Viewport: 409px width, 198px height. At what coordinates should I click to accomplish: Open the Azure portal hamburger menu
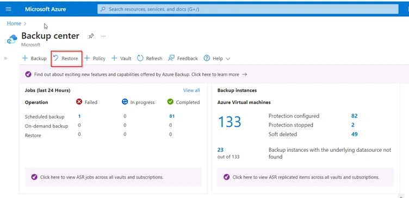click(x=8, y=9)
